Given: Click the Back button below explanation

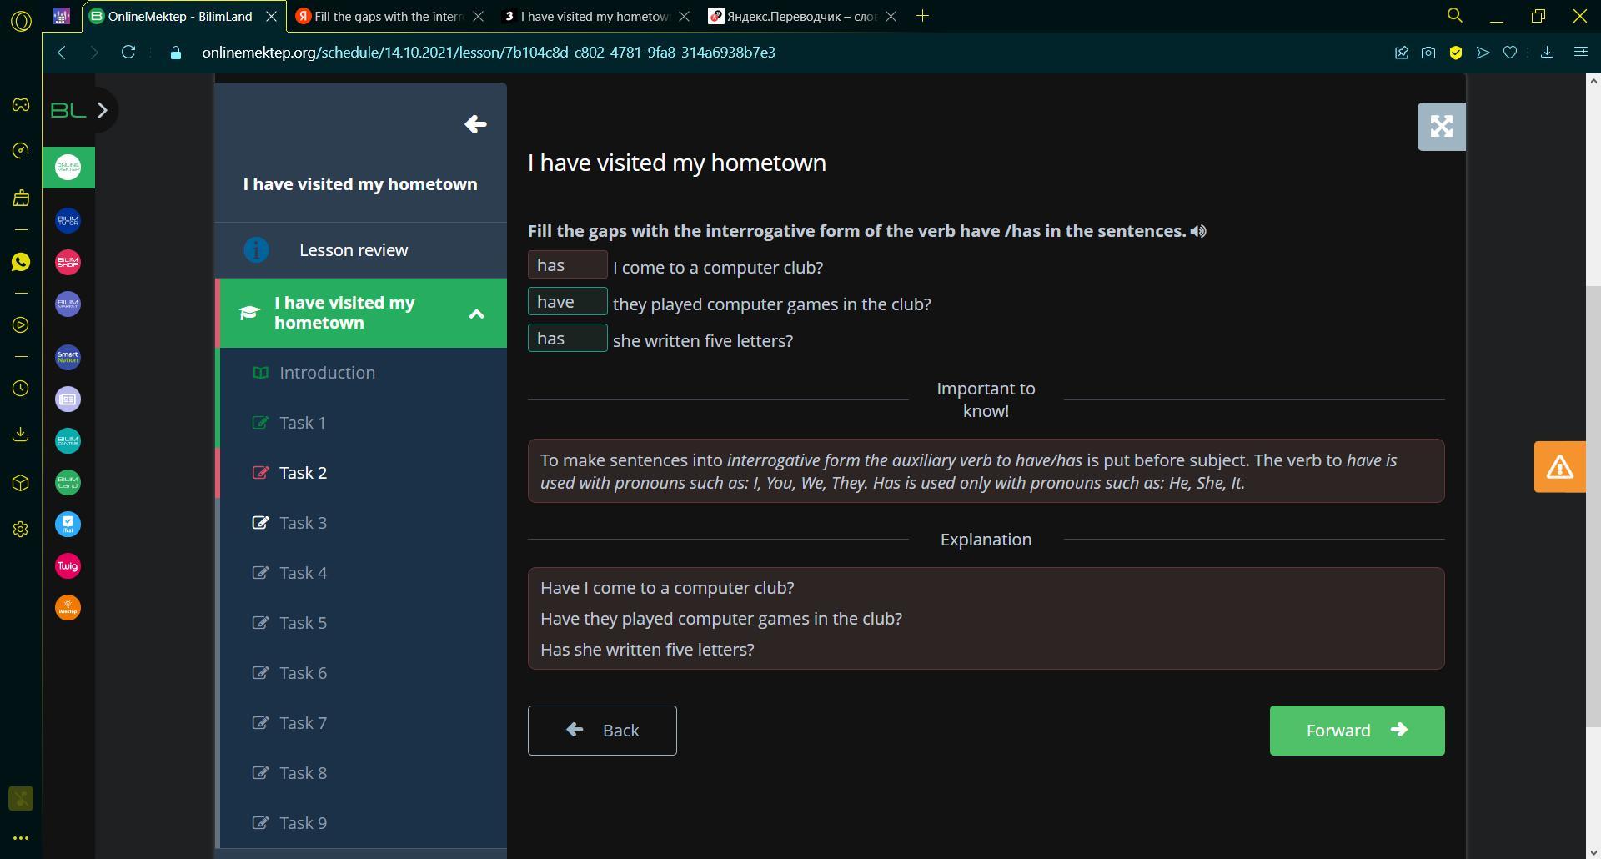Looking at the screenshot, I should pos(602,731).
